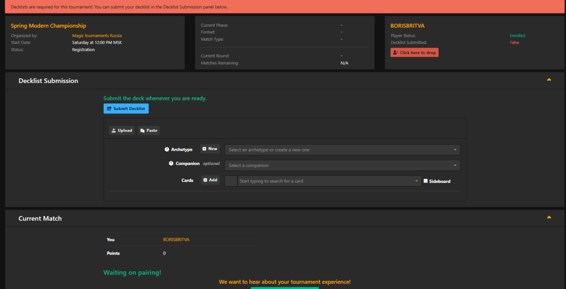Enable the Sideboard checkbox
Image resolution: width=566 pixels, height=289 pixels.
tap(426, 181)
